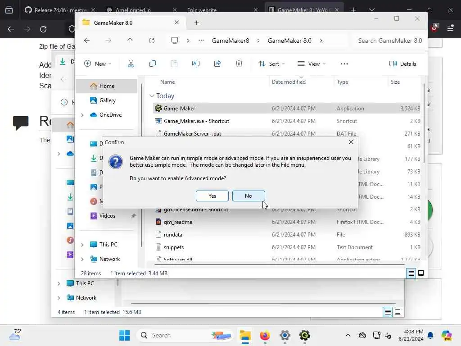The width and height of the screenshot is (461, 346).
Task: Select Gallery in navigation pane
Action: tap(106, 100)
